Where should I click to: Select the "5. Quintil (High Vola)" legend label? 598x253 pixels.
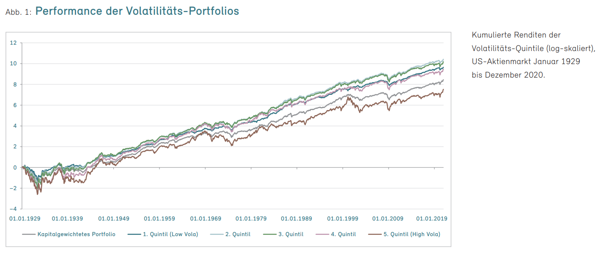click(411, 234)
